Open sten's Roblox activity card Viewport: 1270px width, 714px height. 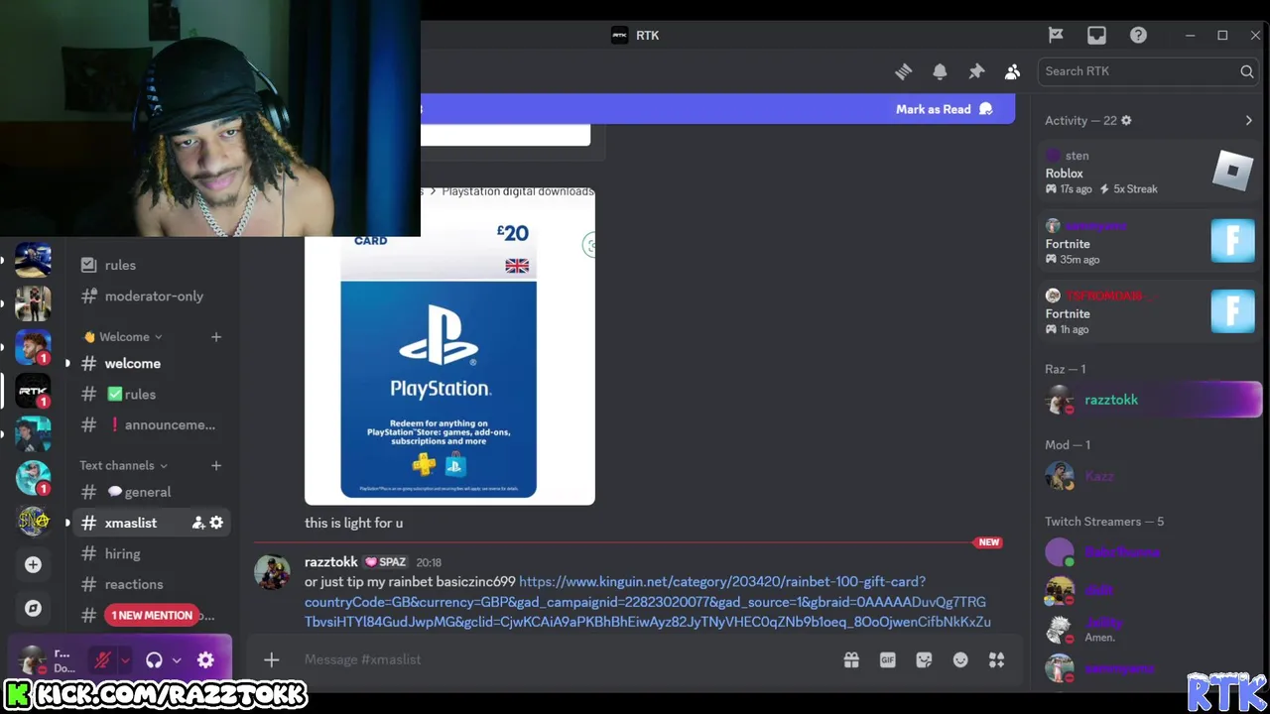pyautogui.click(x=1149, y=172)
